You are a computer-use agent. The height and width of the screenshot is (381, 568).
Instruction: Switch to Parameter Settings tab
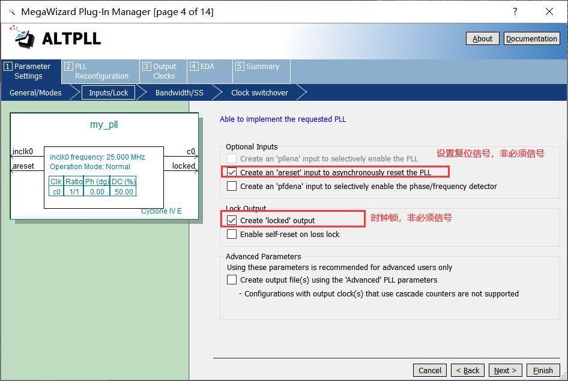click(31, 71)
